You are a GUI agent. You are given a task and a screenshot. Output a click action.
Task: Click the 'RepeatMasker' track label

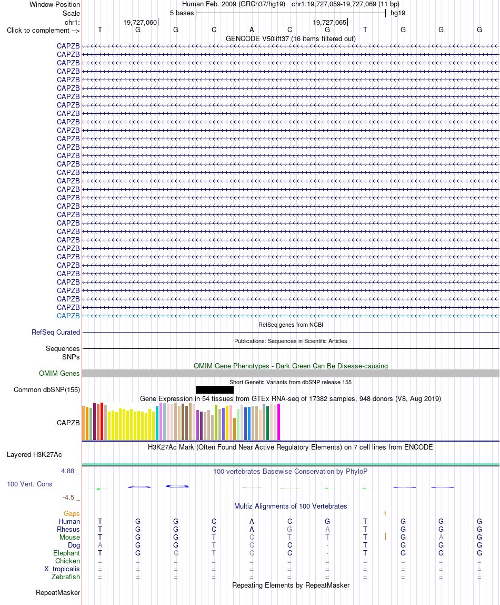tap(58, 593)
